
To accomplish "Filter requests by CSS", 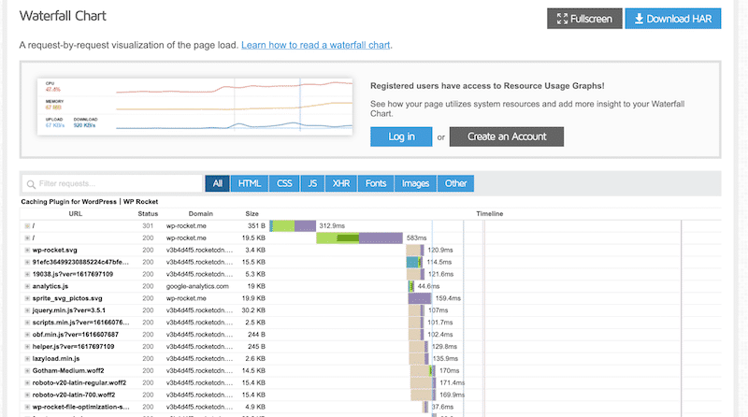I will pyautogui.click(x=284, y=183).
